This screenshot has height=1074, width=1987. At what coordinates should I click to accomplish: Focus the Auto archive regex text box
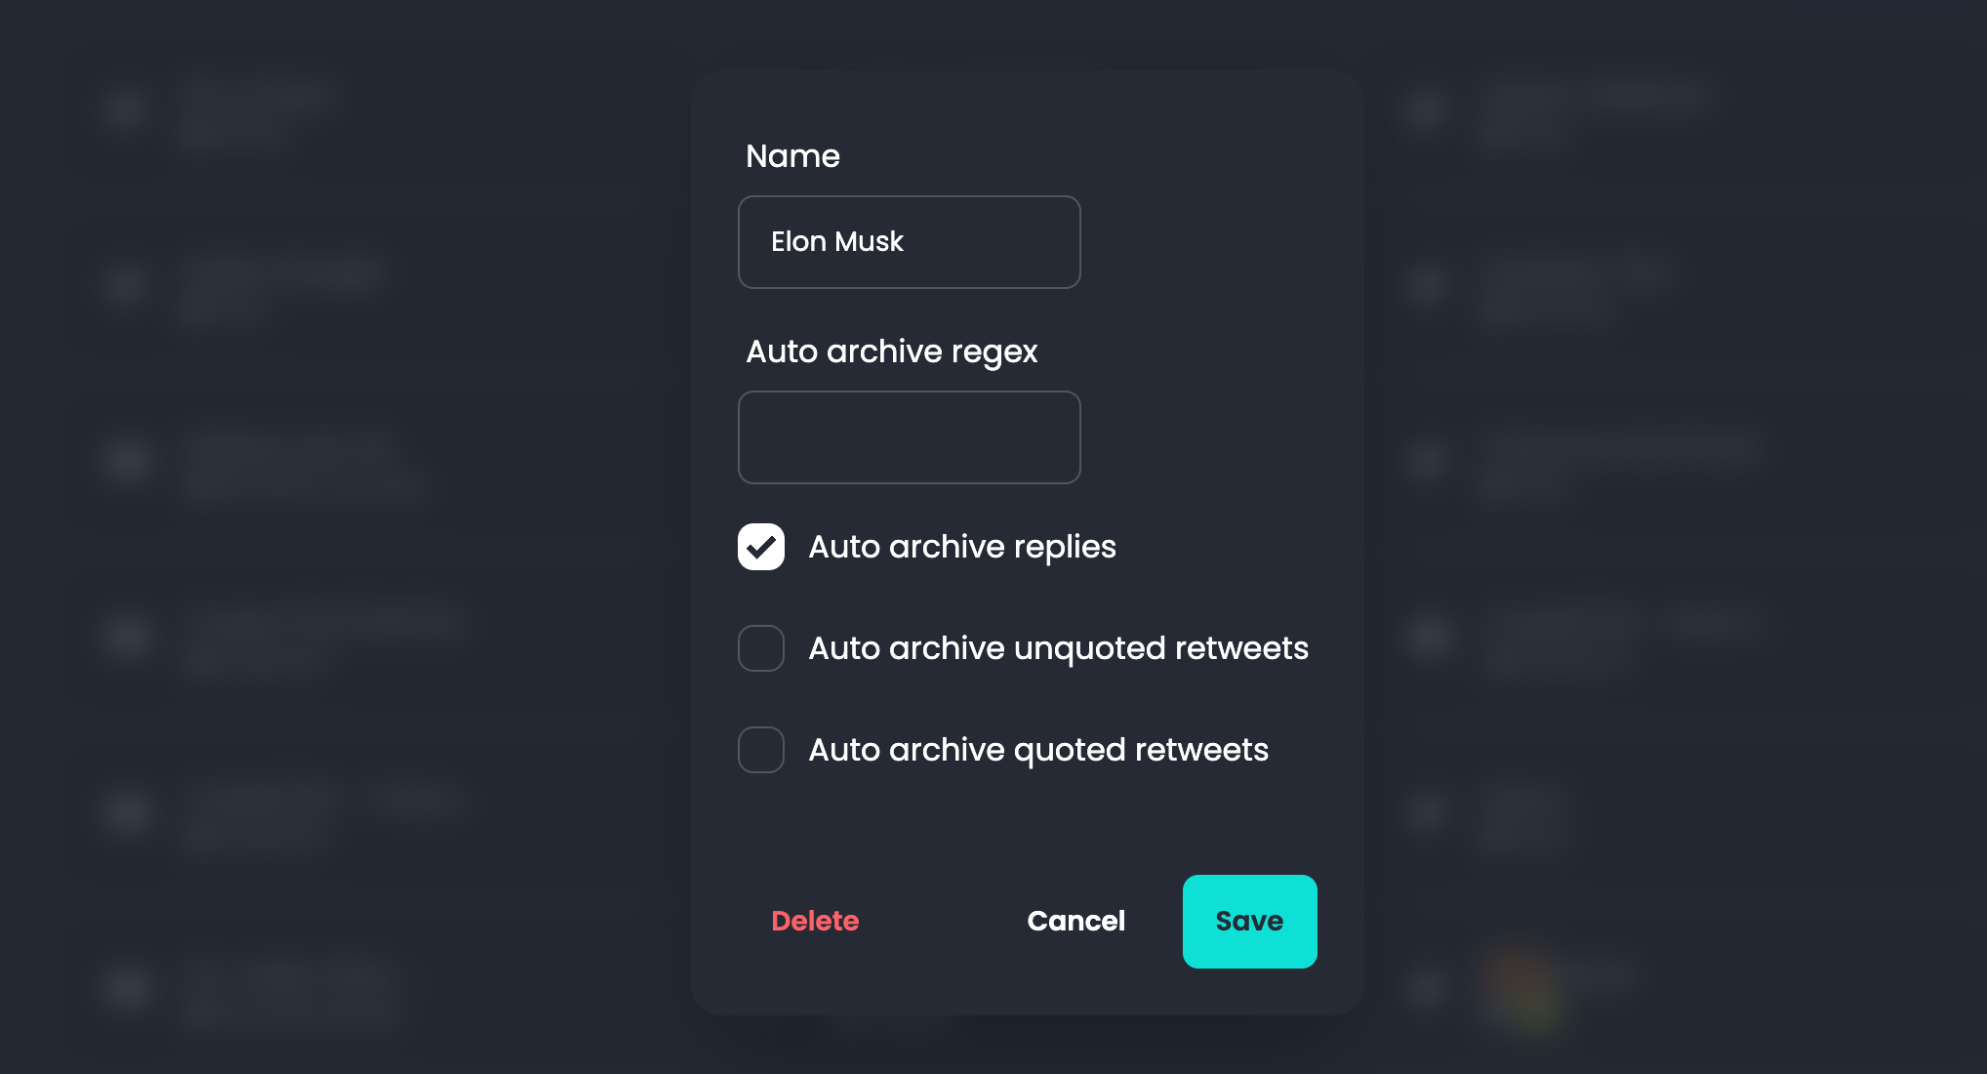(909, 437)
